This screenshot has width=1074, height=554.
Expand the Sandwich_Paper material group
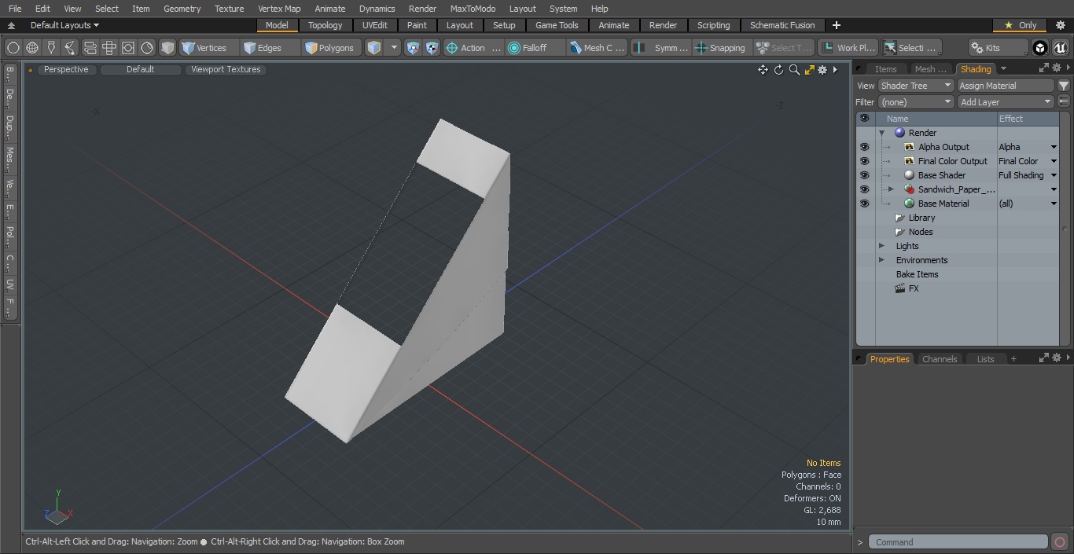(891, 189)
